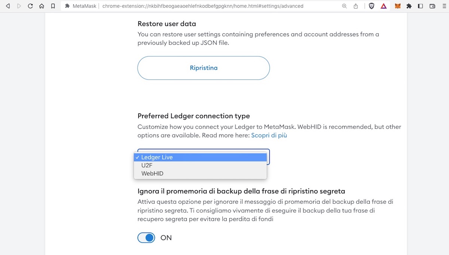Screen dimensions: 449x255
Task: Open the Scopri di più link
Action: click(x=269, y=135)
